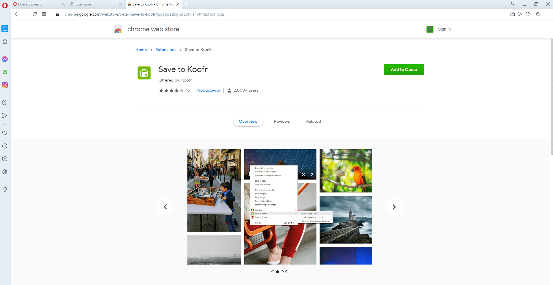Open Instagram in the sidebar
Viewport: 553px width, 285px height.
[5, 85]
